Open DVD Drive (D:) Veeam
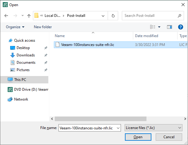This screenshot has height=145, width=188. pyautogui.click(x=31, y=90)
